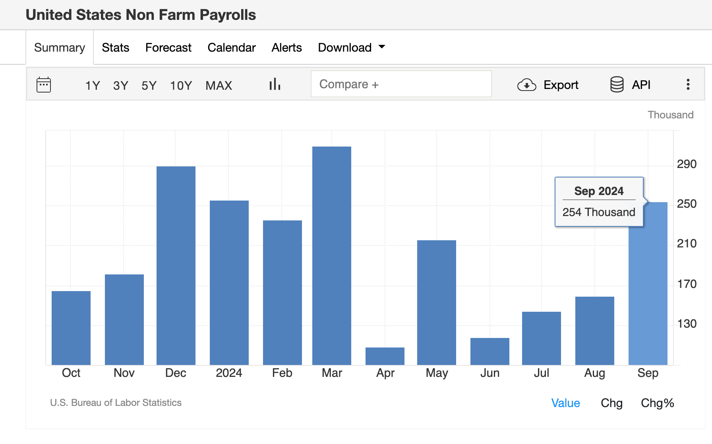Open the Forecast tab
The height and width of the screenshot is (444, 712).
point(168,48)
